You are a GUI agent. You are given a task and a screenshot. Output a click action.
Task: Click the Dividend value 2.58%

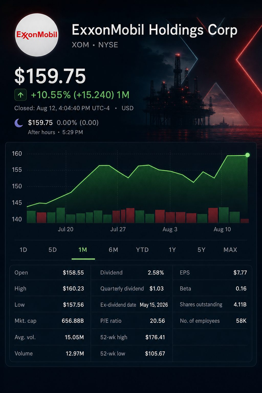[x=156, y=273]
